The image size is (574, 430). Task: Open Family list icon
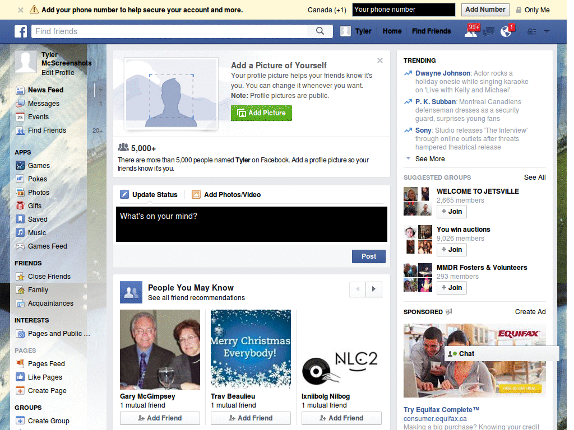click(20, 290)
